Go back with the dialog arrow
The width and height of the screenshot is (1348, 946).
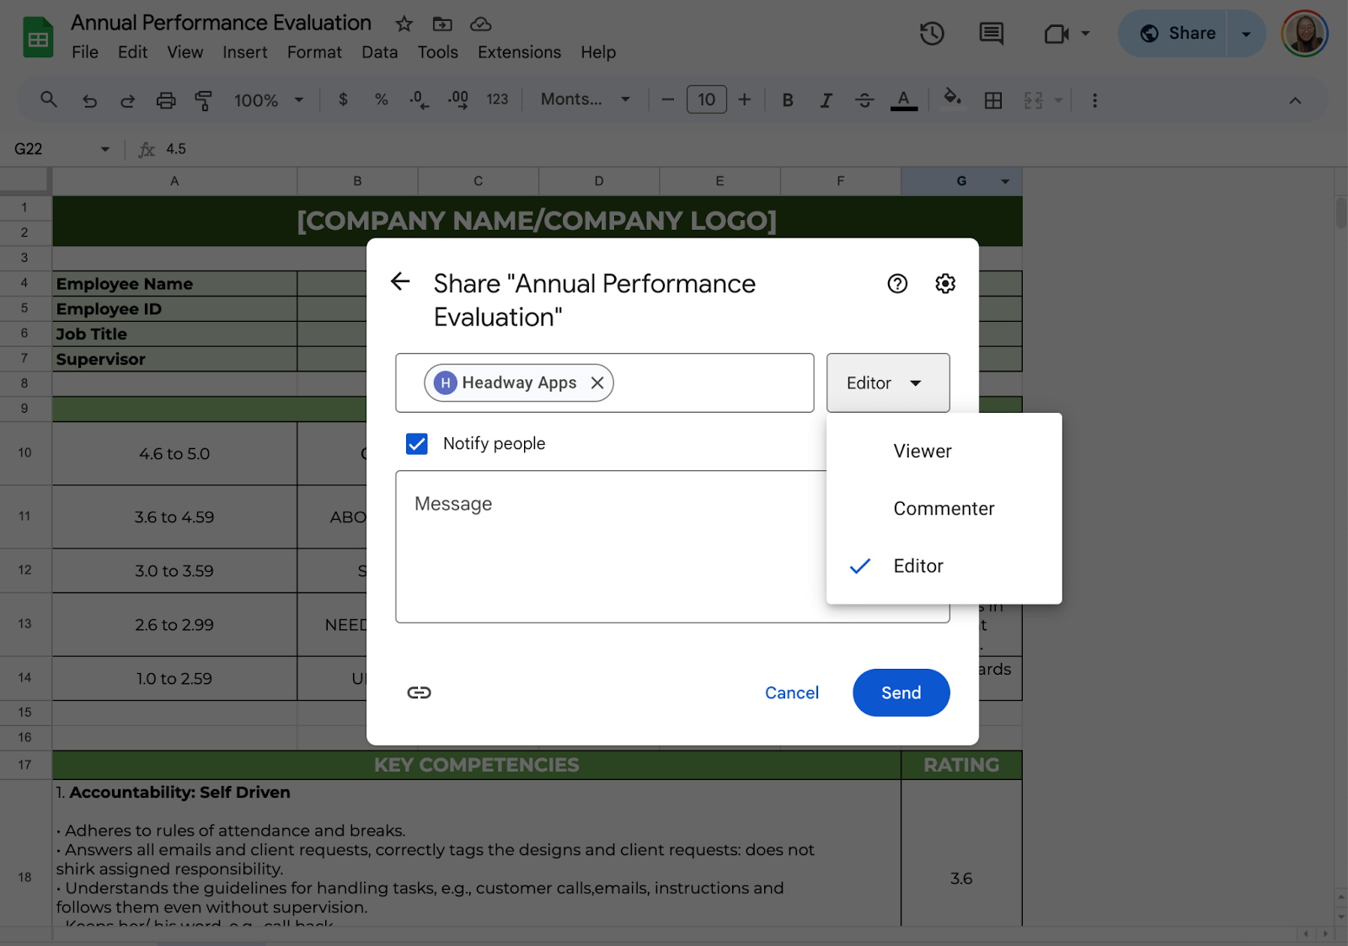click(400, 281)
